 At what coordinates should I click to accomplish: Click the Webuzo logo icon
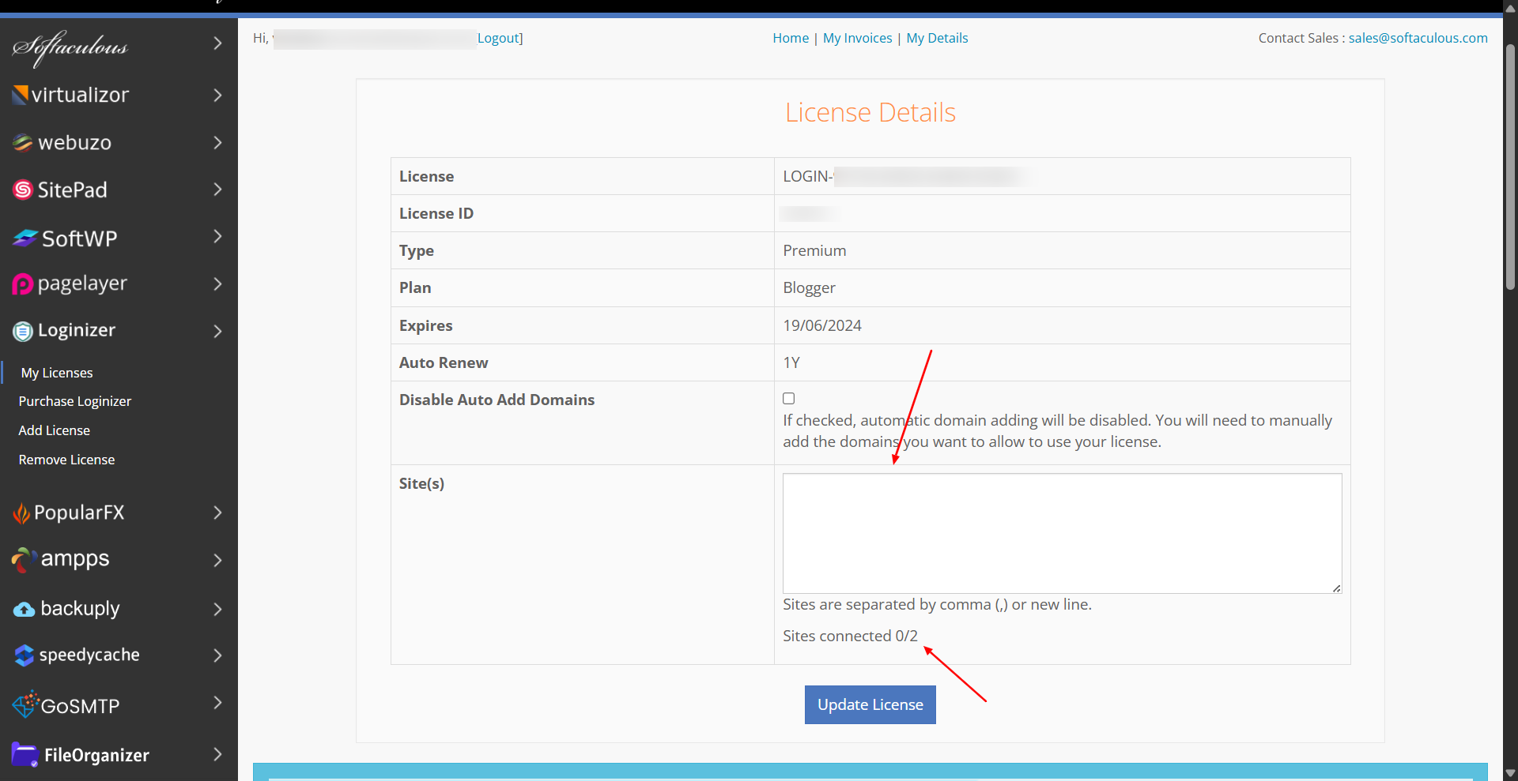point(23,143)
